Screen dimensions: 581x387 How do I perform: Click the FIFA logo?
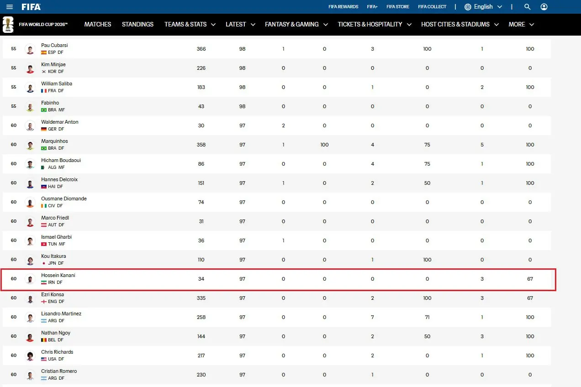tap(31, 7)
